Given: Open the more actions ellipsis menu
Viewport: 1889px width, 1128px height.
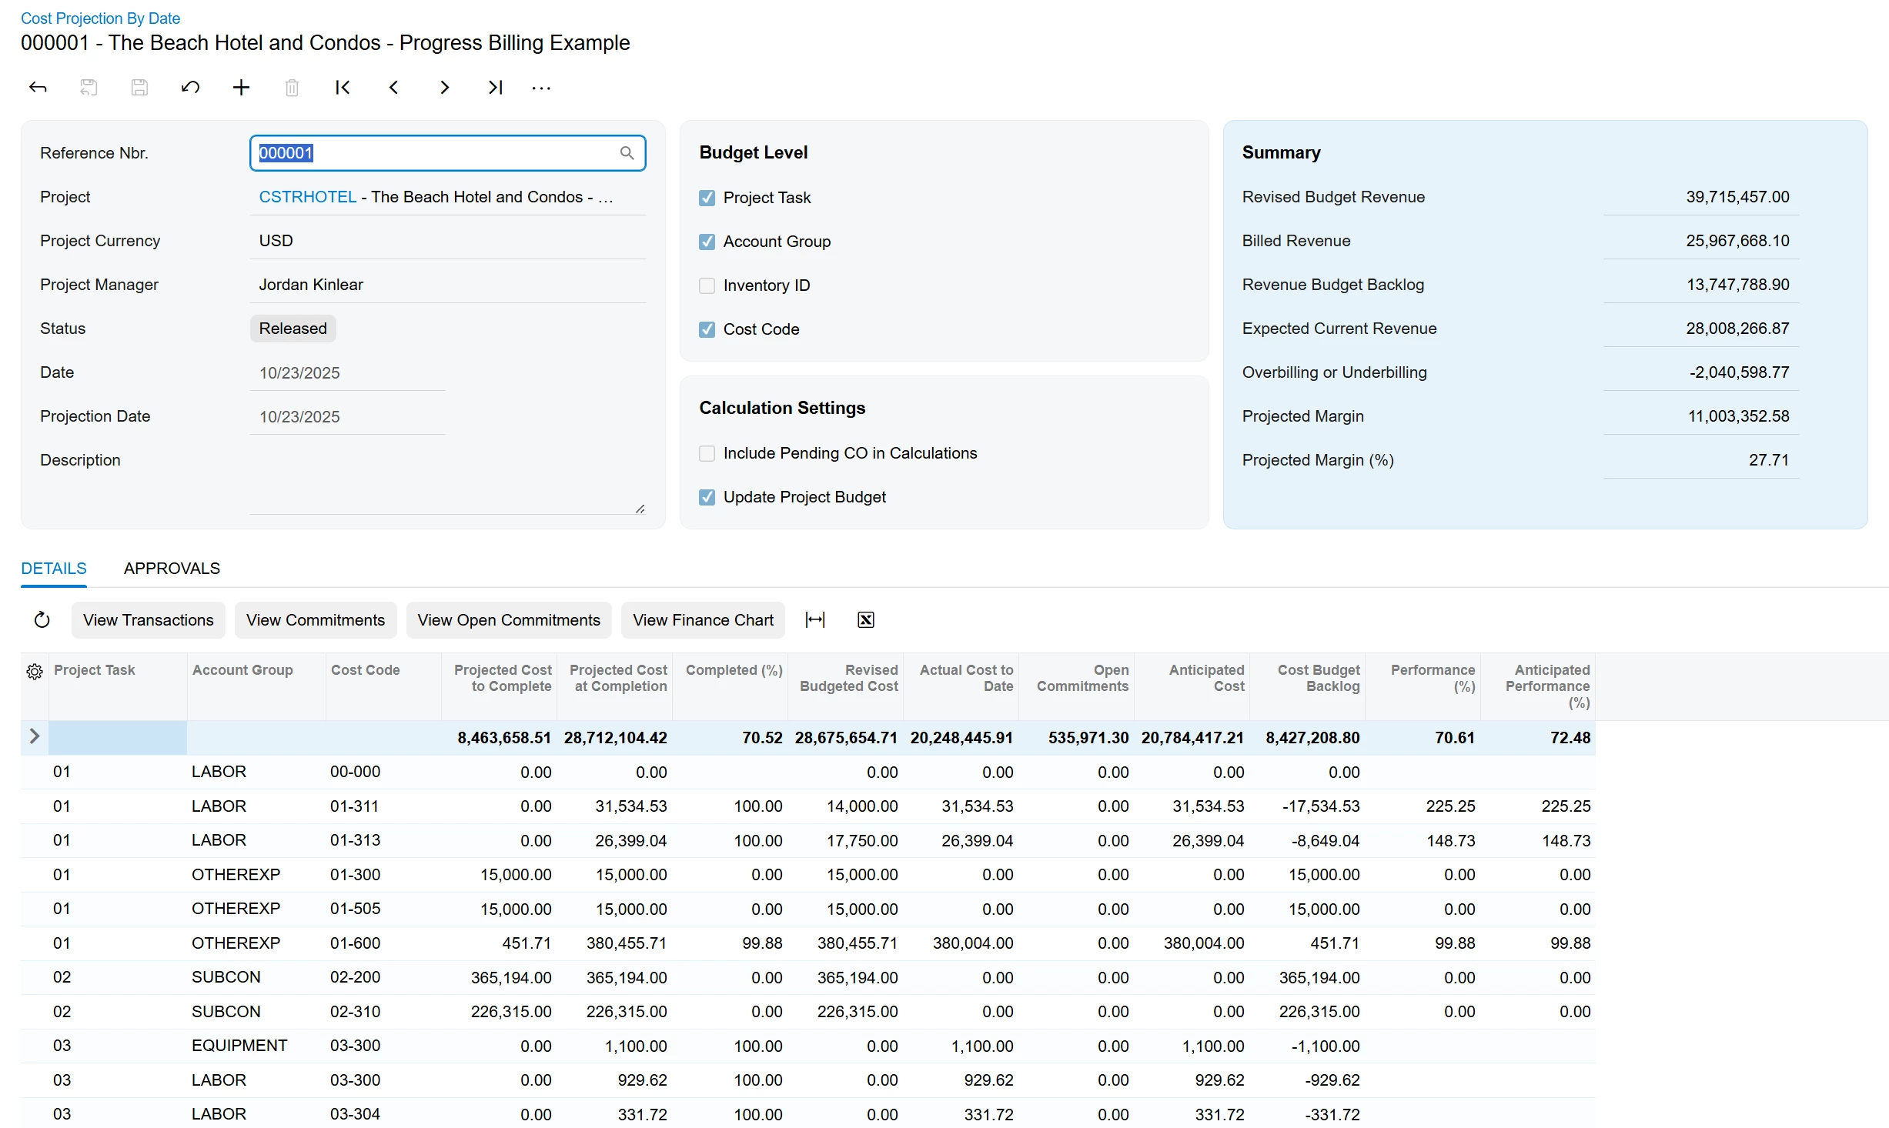Looking at the screenshot, I should (541, 88).
